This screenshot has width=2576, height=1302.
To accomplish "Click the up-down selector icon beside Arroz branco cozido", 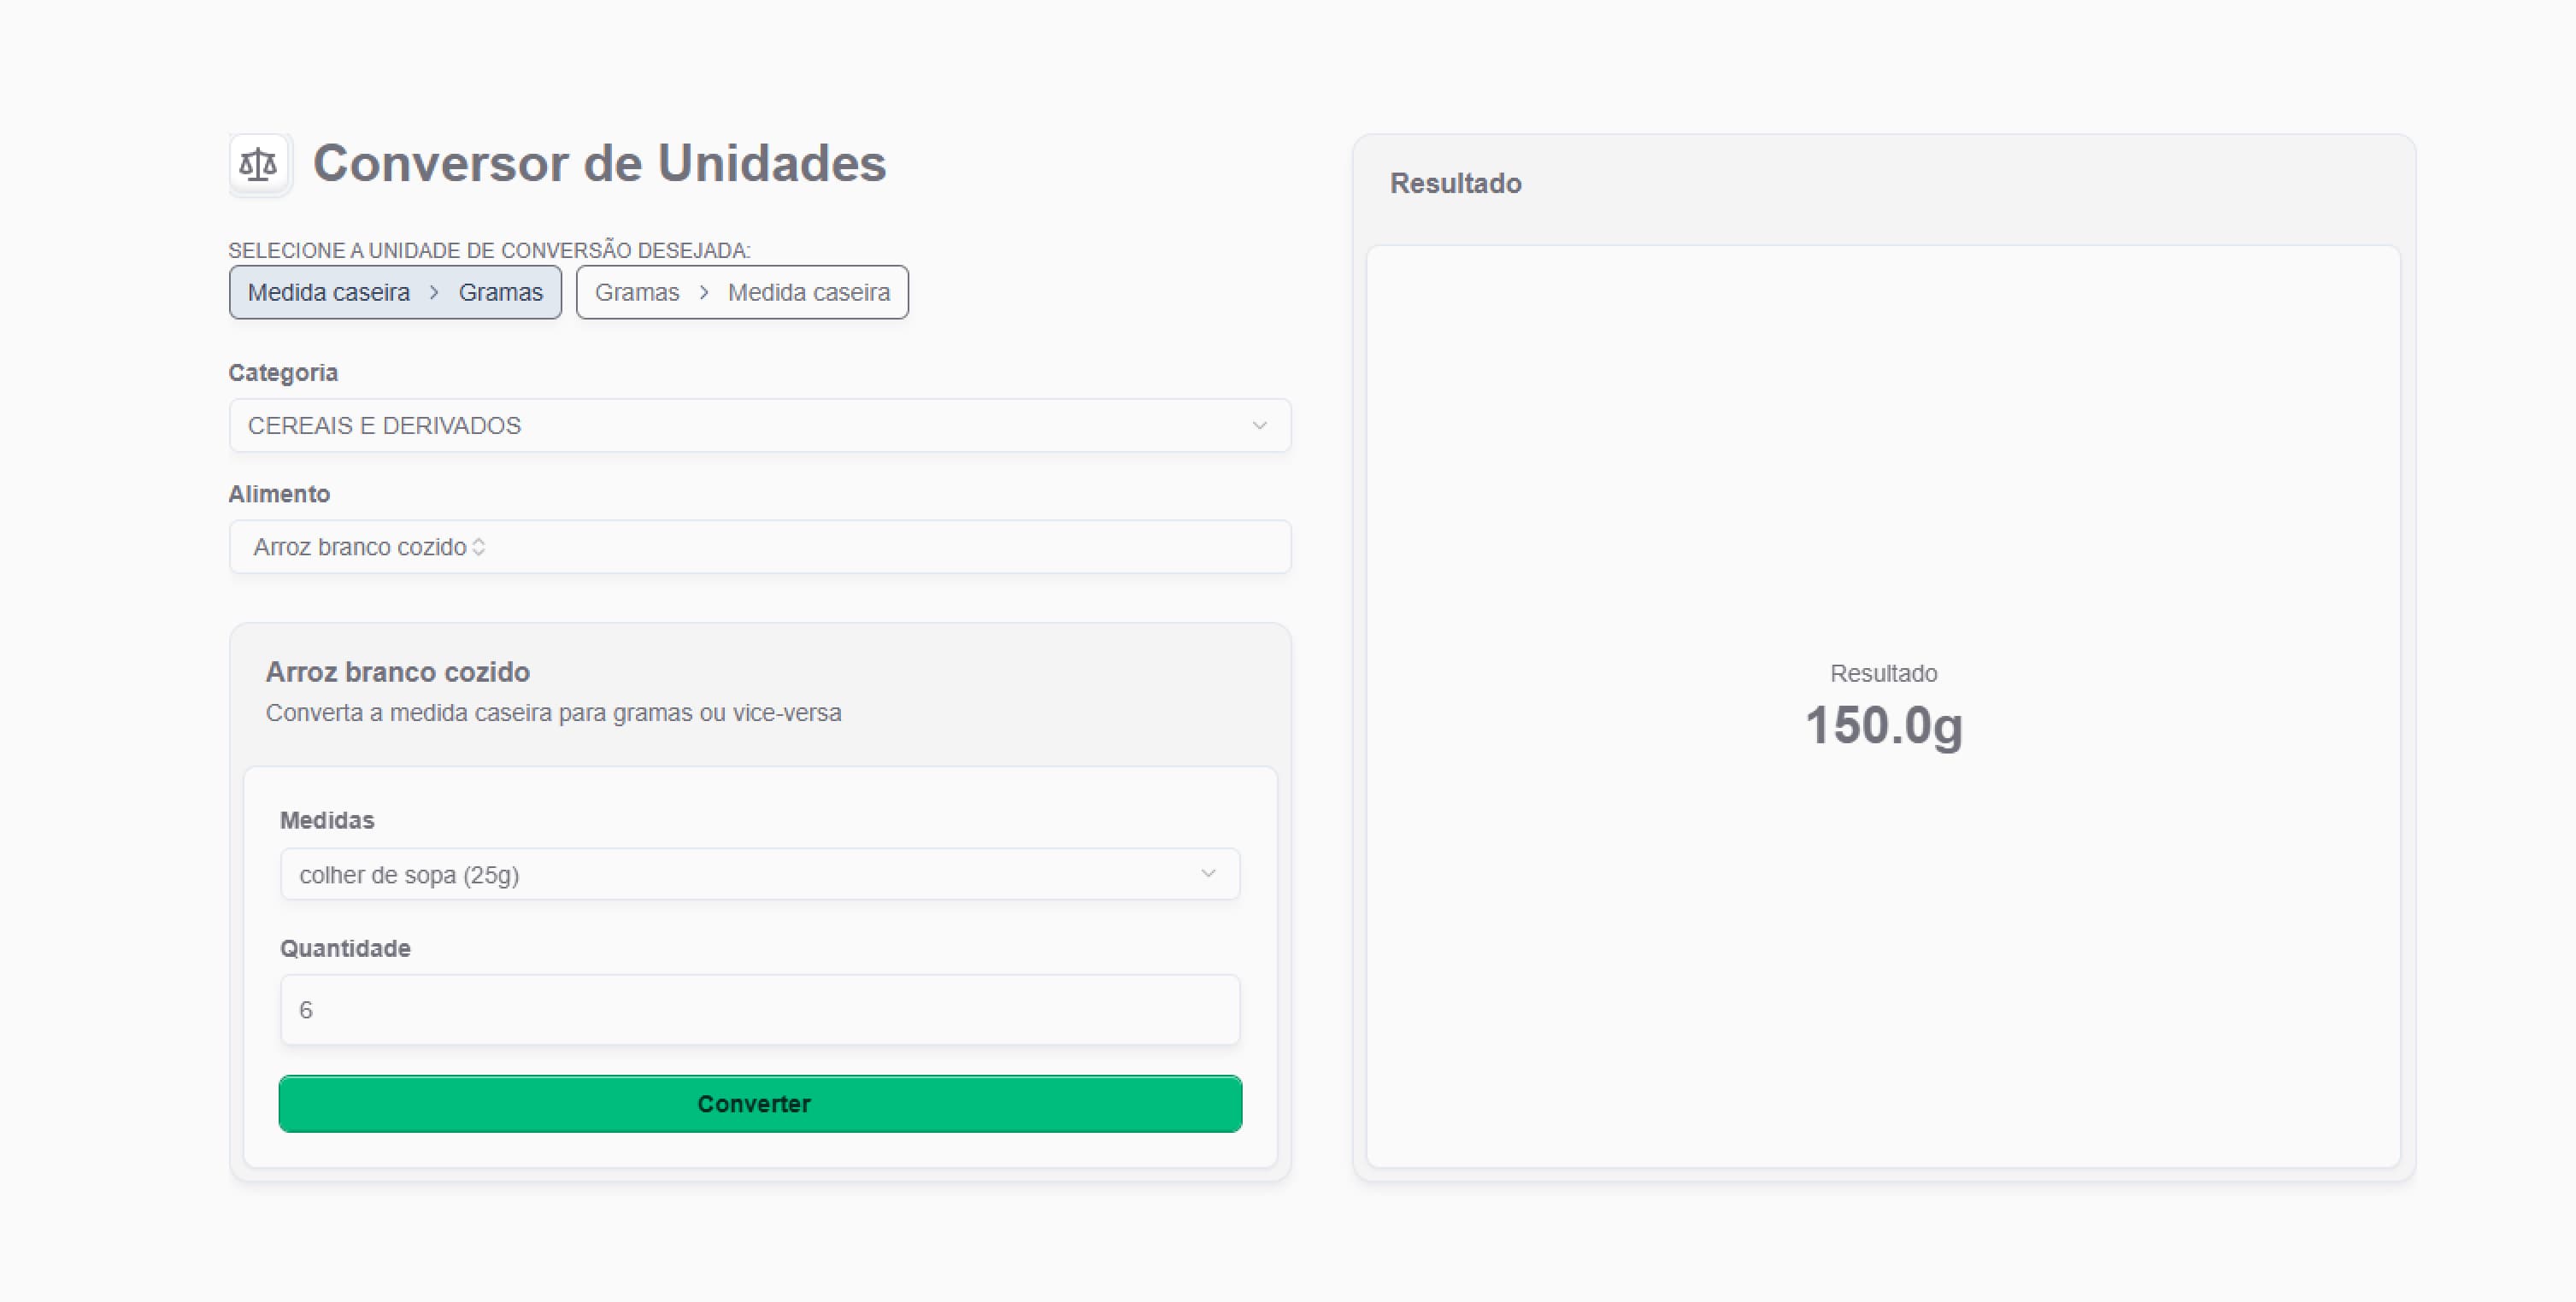I will pos(479,548).
